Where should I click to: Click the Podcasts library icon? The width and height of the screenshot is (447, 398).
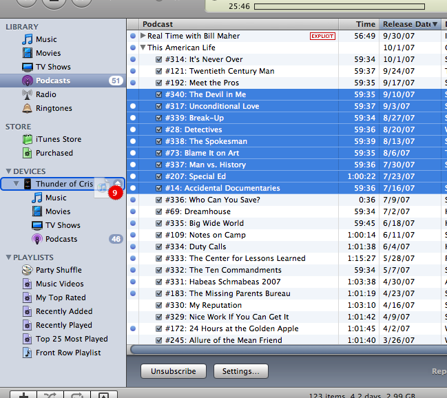28,81
